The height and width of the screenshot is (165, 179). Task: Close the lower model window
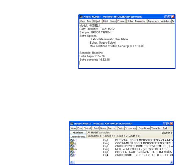[171, 124]
